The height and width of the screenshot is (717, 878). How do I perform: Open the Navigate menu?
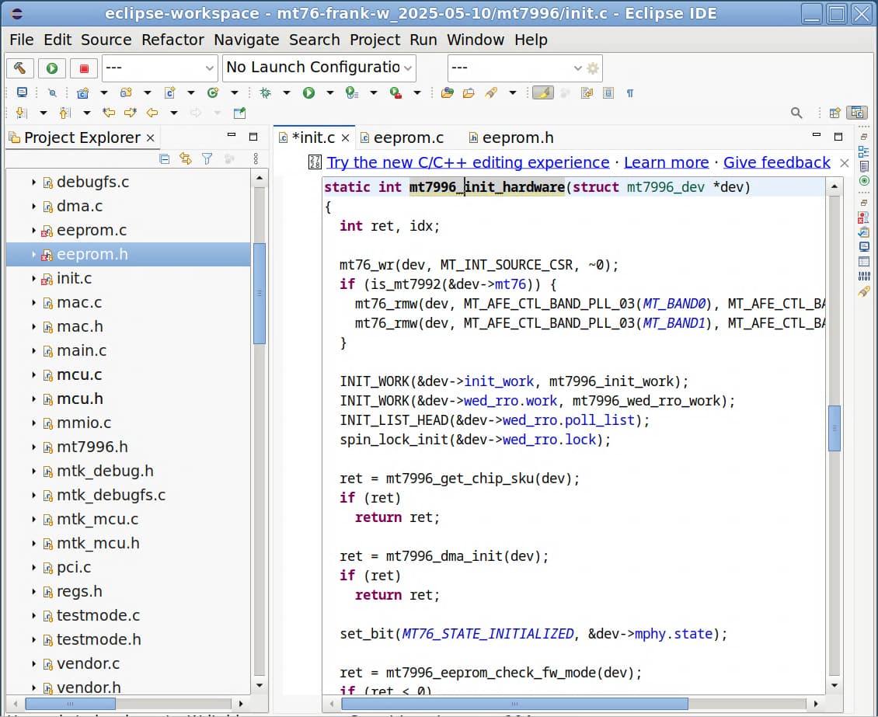pyautogui.click(x=246, y=40)
